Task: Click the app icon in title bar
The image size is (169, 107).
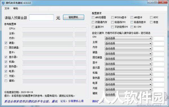Action: pos(3,3)
